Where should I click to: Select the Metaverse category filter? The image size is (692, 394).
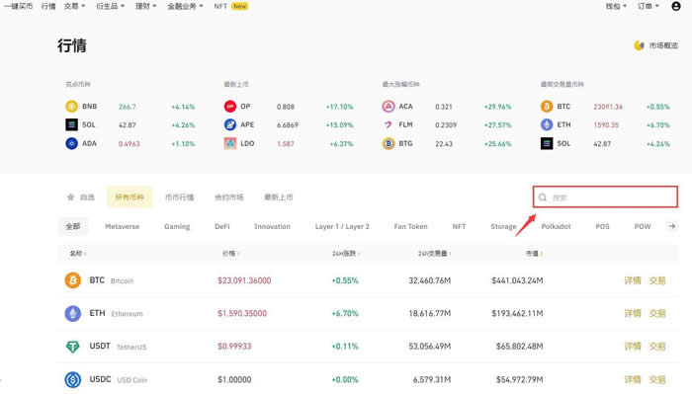(123, 226)
